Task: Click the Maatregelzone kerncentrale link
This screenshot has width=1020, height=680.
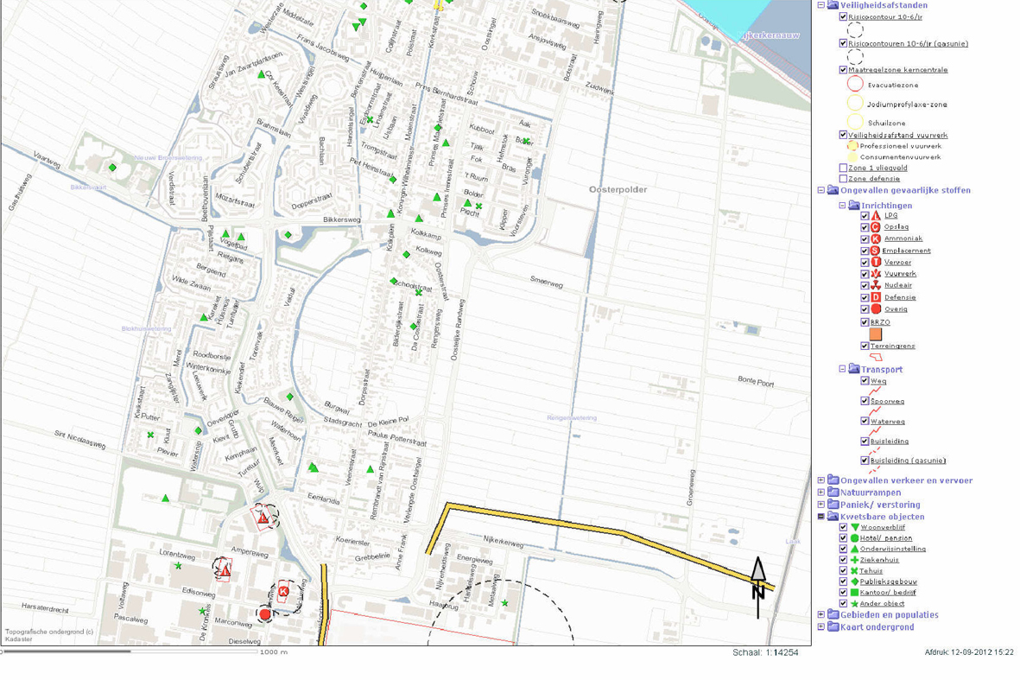Action: 897,70
